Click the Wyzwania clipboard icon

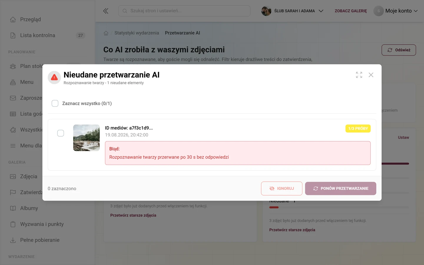(x=13, y=224)
